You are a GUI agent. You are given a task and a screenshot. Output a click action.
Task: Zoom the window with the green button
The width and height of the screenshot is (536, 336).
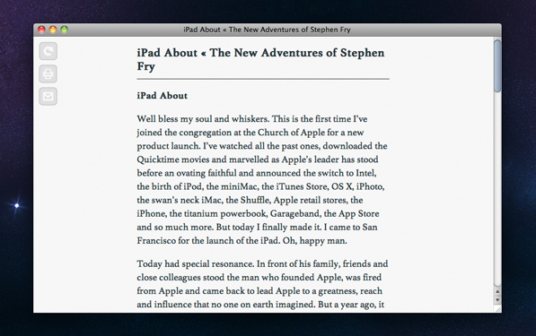64,30
